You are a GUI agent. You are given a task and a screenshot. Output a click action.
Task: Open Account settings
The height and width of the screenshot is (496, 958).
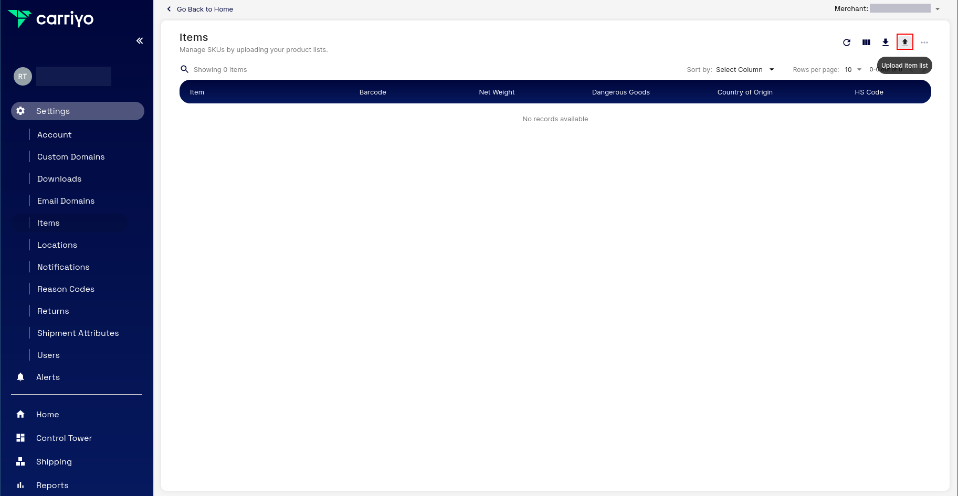(x=55, y=135)
